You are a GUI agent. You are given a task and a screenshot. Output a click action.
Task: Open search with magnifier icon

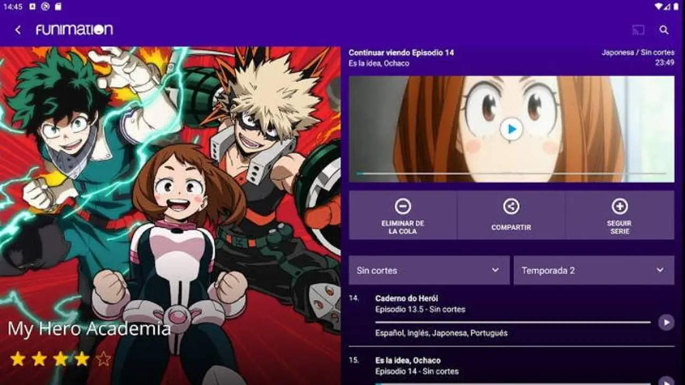coord(664,30)
